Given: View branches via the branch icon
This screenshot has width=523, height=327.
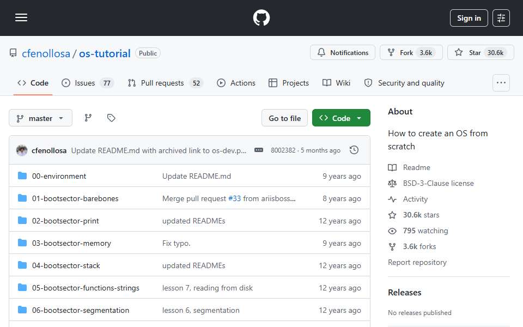Looking at the screenshot, I should click(88, 118).
